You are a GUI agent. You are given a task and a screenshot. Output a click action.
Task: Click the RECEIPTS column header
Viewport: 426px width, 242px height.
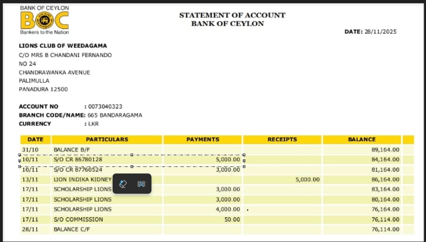coord(282,139)
